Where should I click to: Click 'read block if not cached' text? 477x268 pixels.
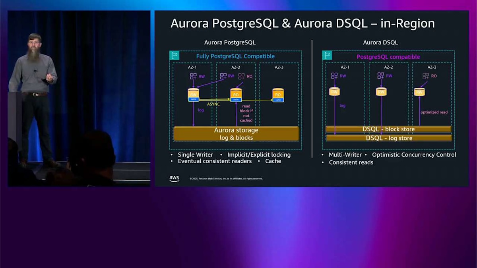point(246,113)
